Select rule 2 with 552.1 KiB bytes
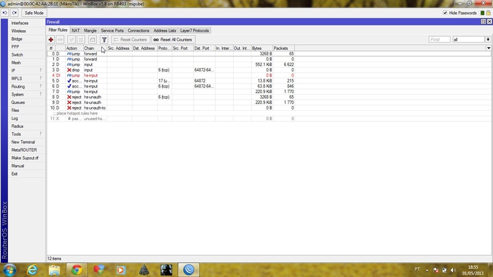The image size is (493, 277). pyautogui.click(x=171, y=65)
